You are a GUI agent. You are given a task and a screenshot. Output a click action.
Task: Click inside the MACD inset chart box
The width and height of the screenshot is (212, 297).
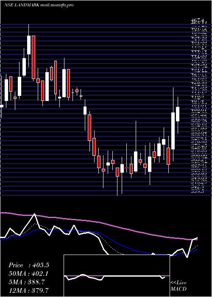pos(117,276)
